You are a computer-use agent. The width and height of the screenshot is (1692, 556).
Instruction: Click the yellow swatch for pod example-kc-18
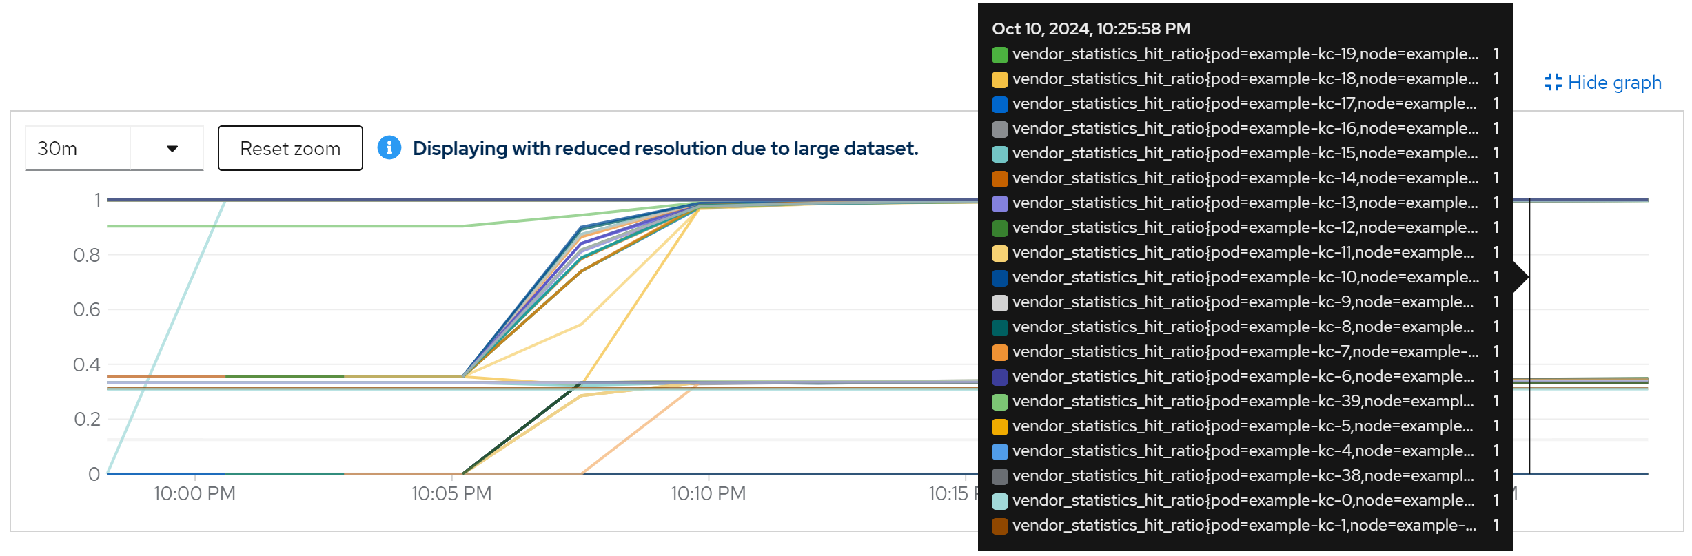pyautogui.click(x=1000, y=79)
